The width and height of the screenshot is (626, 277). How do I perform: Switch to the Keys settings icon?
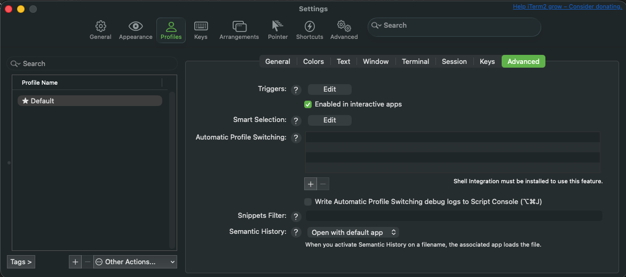click(x=201, y=30)
